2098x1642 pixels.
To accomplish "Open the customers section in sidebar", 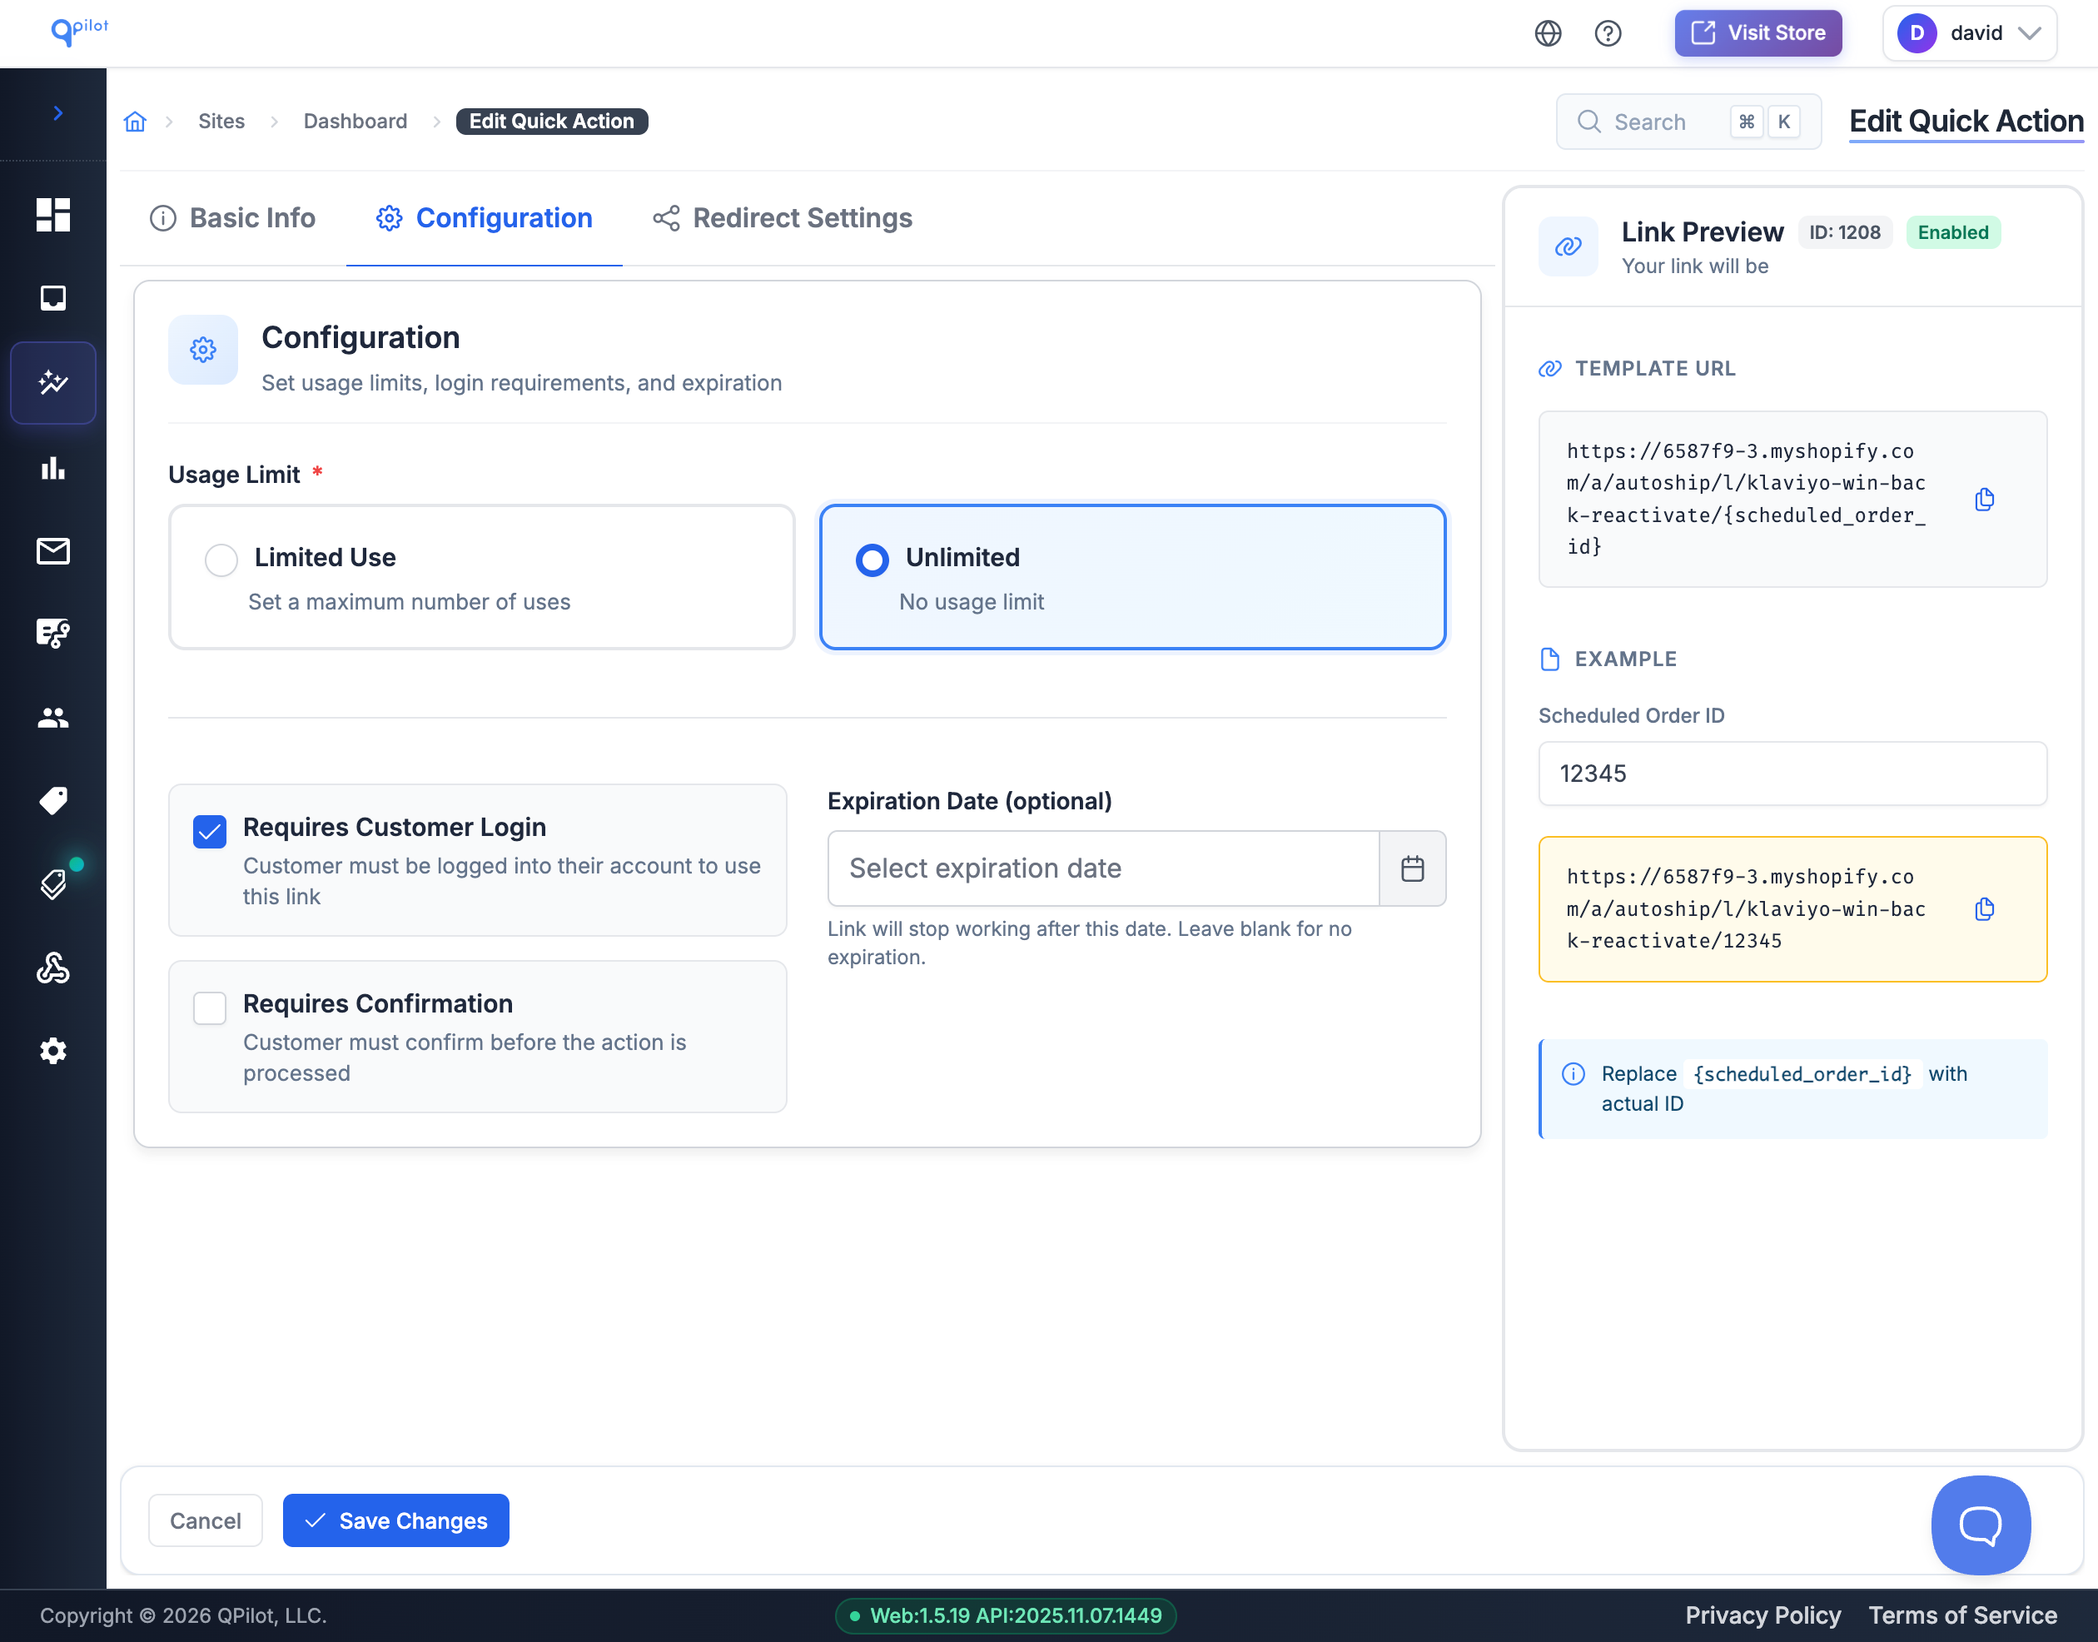I will tap(52, 717).
